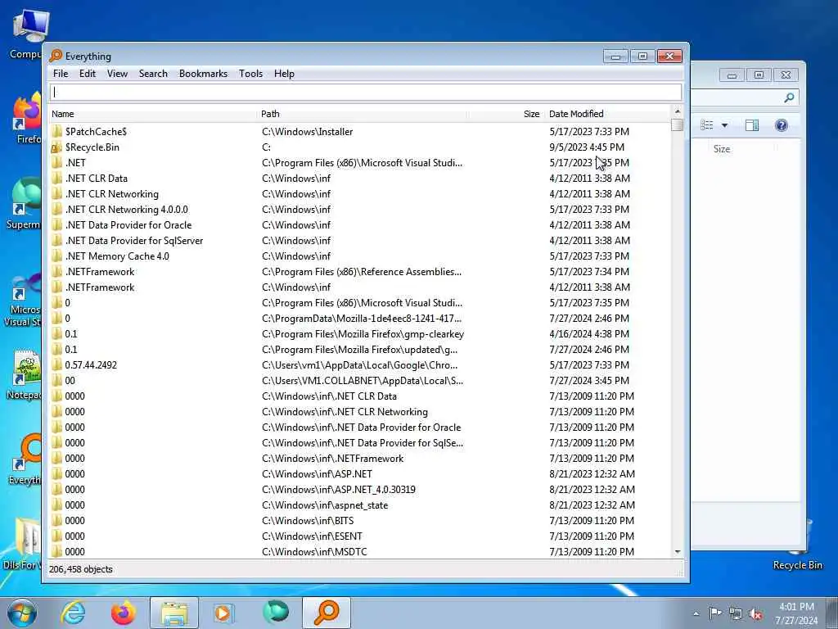Image resolution: width=838 pixels, height=629 pixels.
Task: Open the Search menu
Action: click(153, 74)
